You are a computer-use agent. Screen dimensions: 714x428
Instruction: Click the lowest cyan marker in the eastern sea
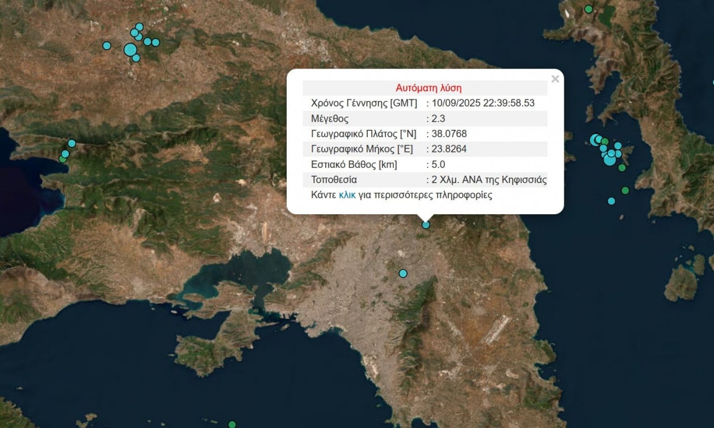[611, 201]
